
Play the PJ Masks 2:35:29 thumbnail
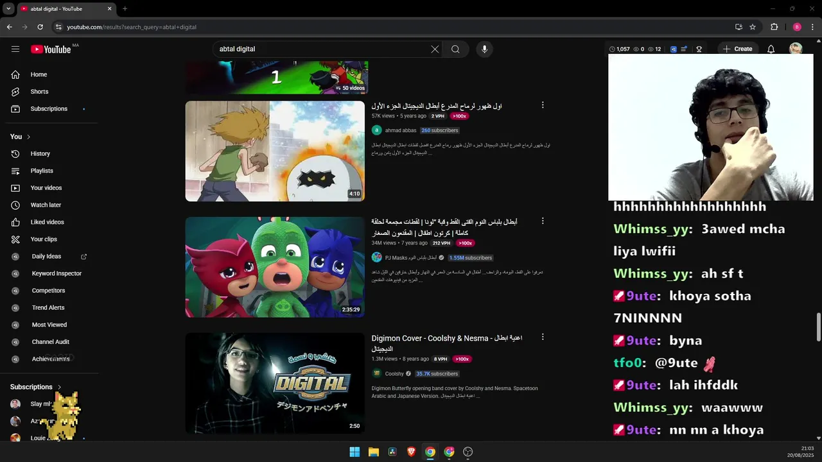pos(275,267)
